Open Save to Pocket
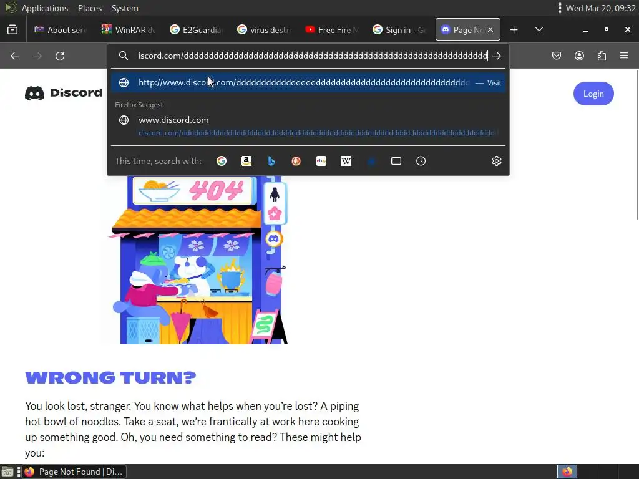 click(556, 56)
